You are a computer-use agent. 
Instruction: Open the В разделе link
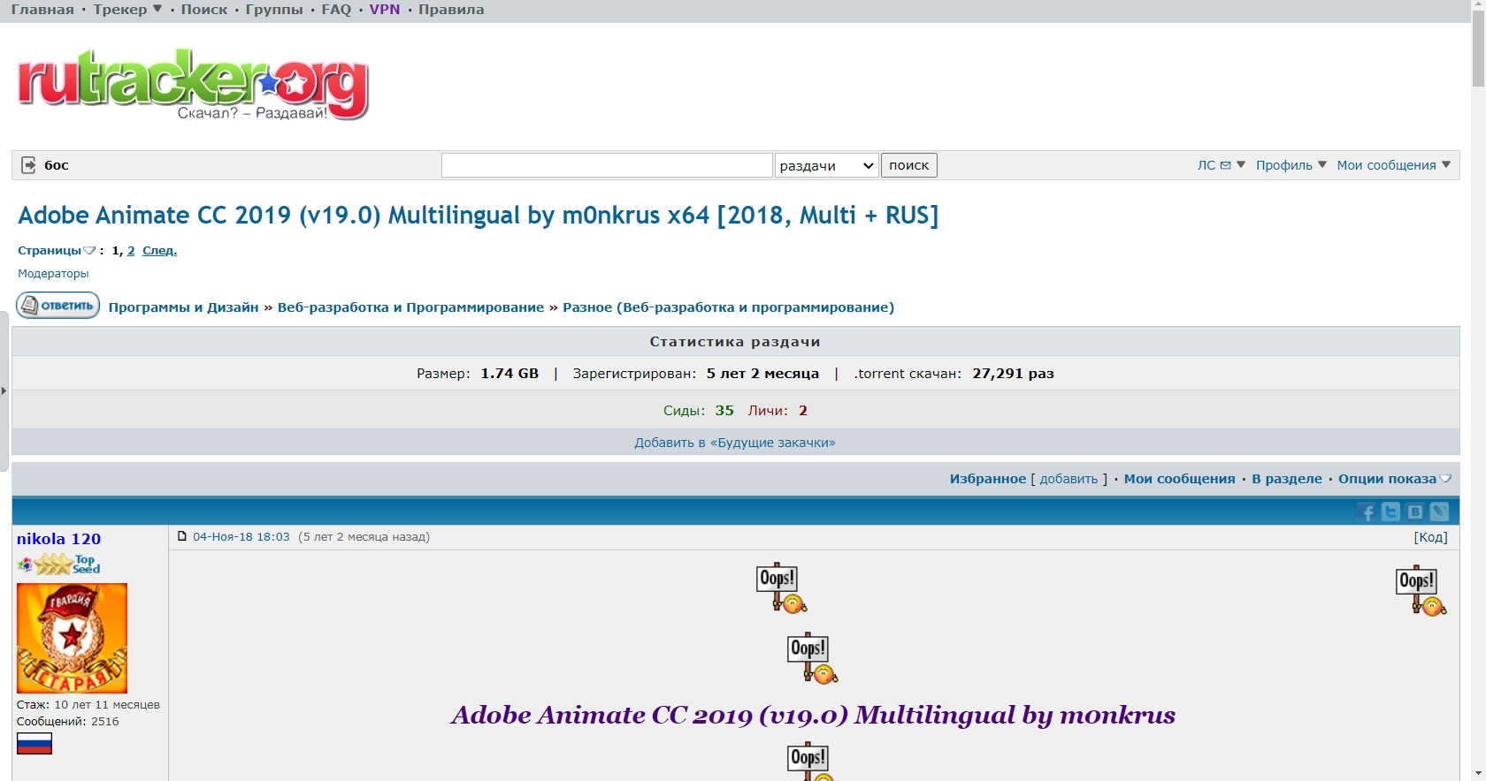click(1287, 479)
